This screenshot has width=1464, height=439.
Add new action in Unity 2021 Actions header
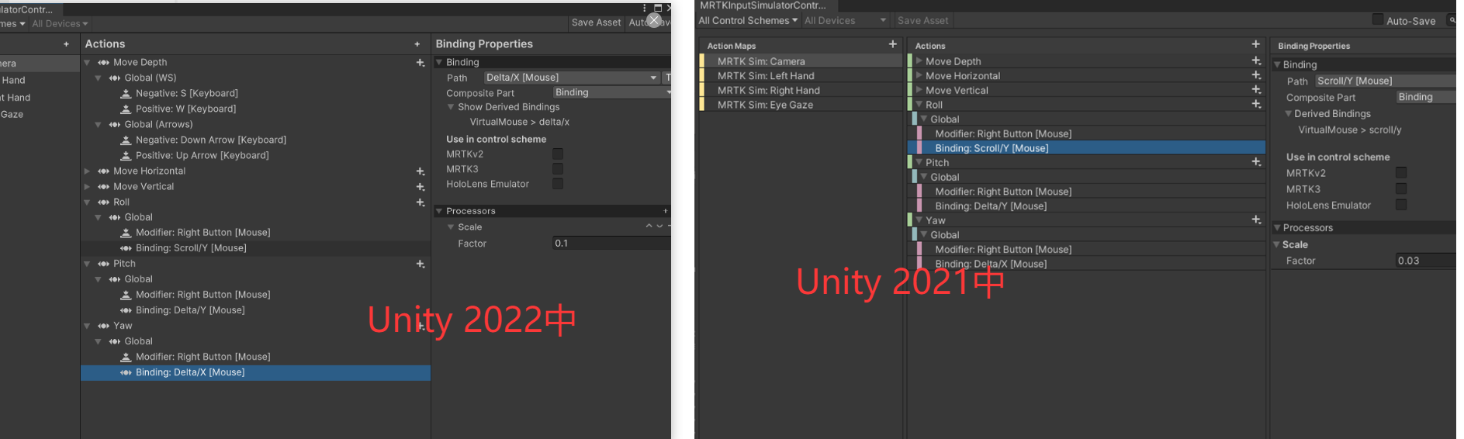click(x=1255, y=44)
